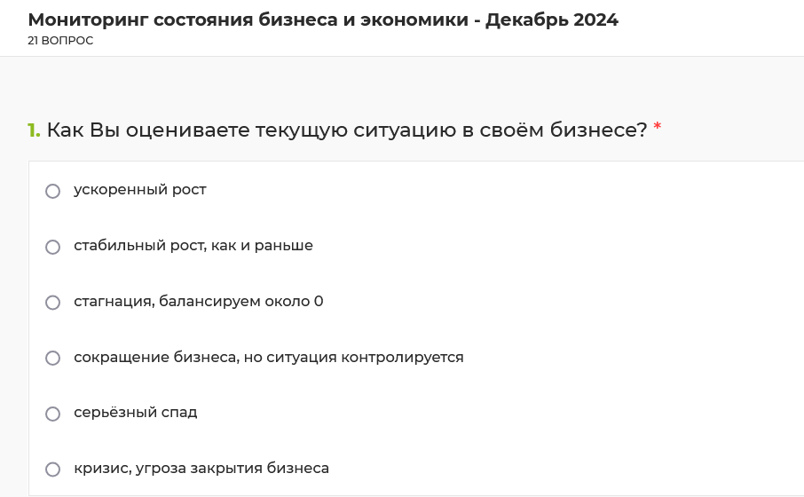Viewport: 804px width, 497px height.
Task: Choose radio circle for 'стабильный рост, как и раньше'
Action: pyautogui.click(x=53, y=248)
